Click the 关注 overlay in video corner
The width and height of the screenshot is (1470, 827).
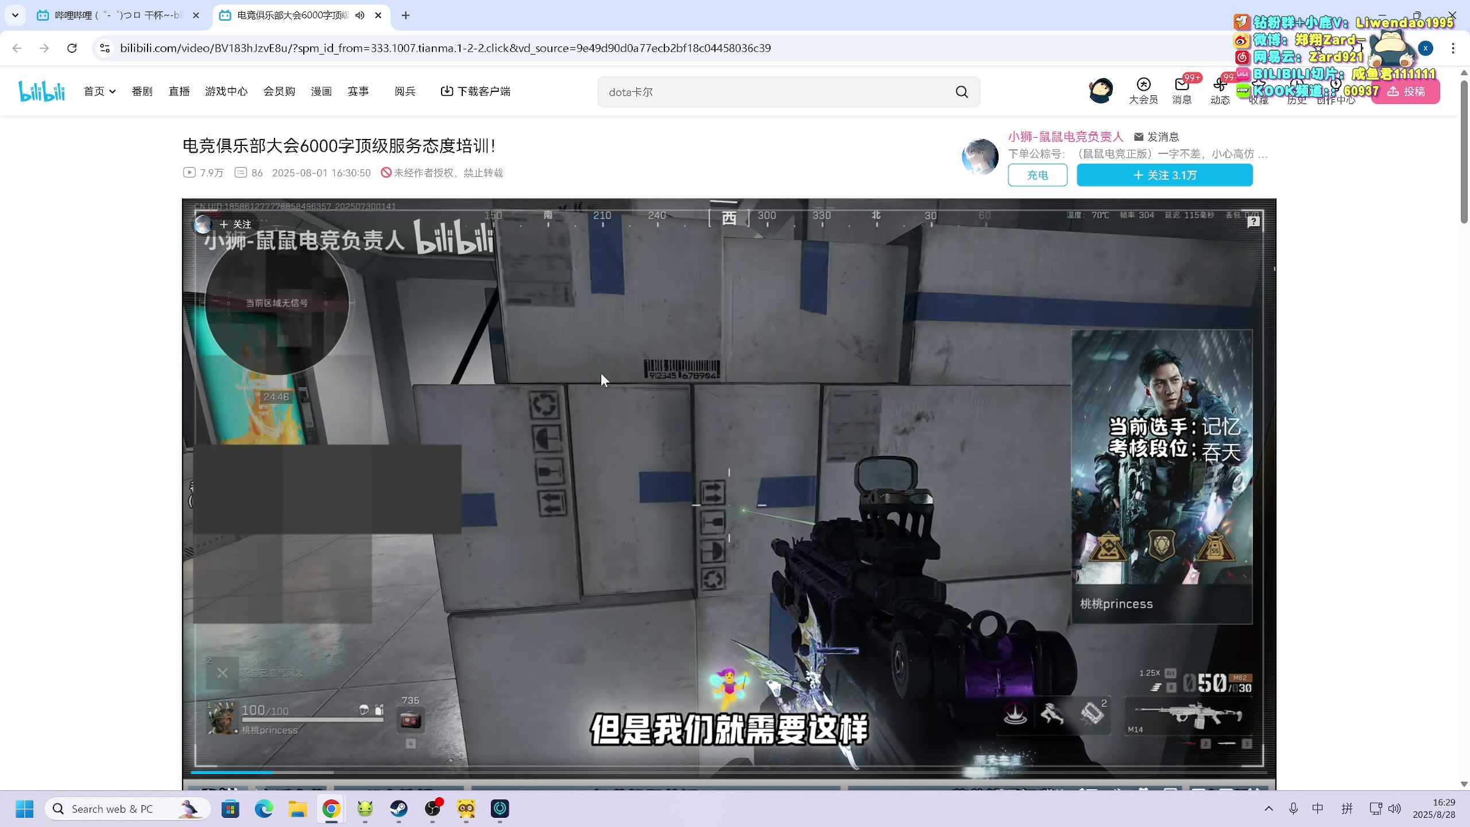pyautogui.click(x=235, y=224)
